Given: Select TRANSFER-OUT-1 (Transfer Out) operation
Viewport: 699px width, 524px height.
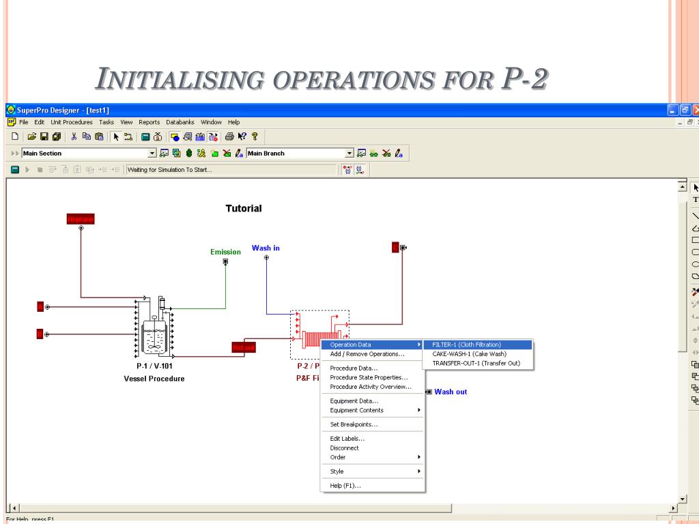Looking at the screenshot, I should 477,364.
